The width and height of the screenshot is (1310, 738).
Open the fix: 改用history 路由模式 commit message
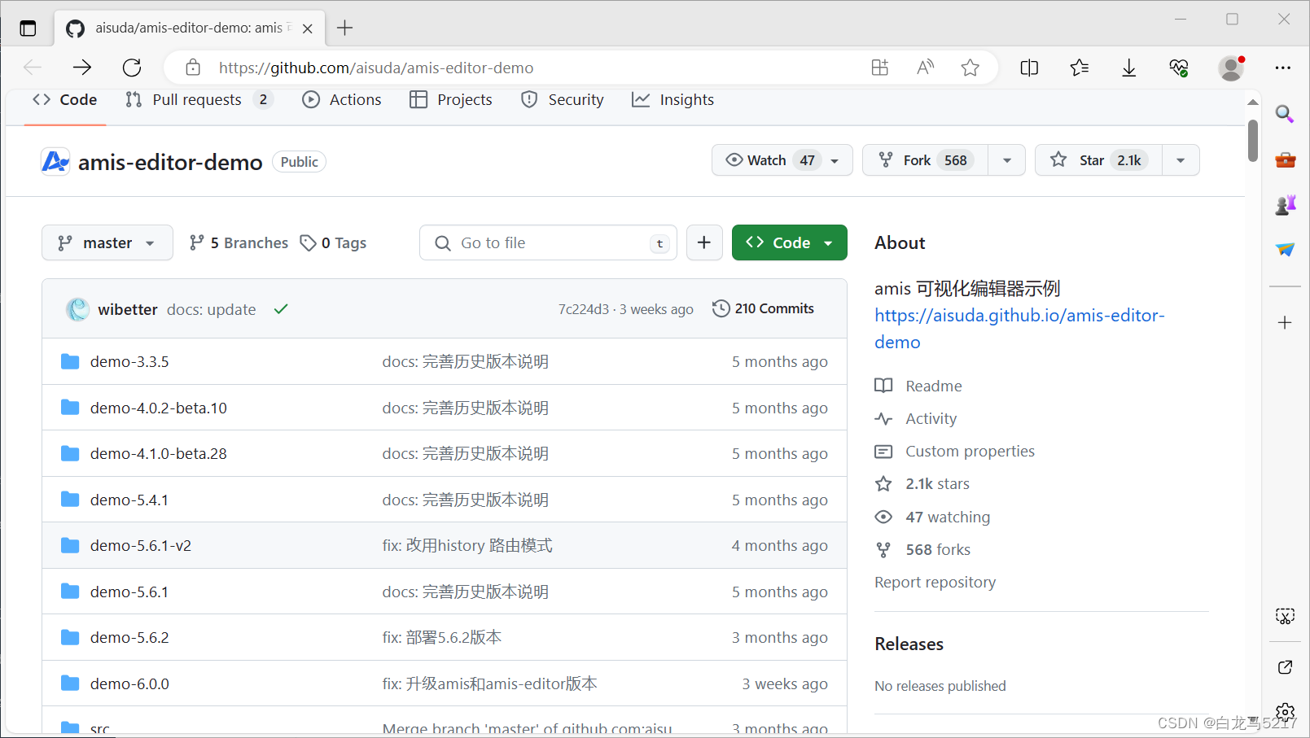467,545
